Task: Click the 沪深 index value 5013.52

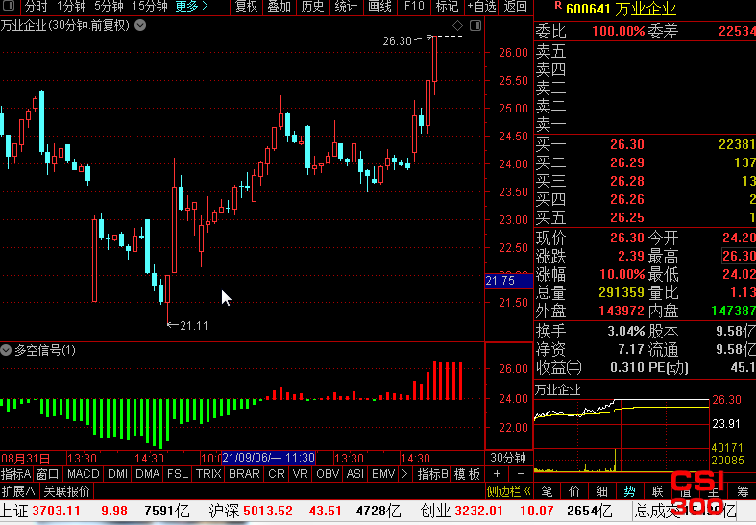Action: (x=268, y=511)
